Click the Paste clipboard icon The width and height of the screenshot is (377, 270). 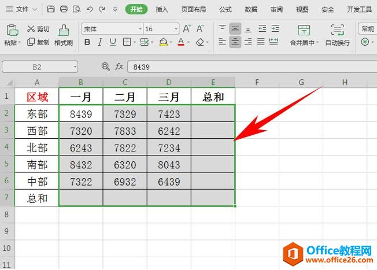point(12,30)
